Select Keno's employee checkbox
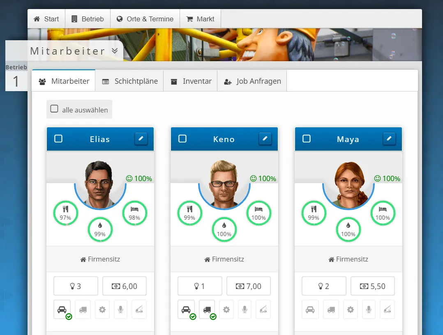Screen dimensions: 443x335 (182, 139)
